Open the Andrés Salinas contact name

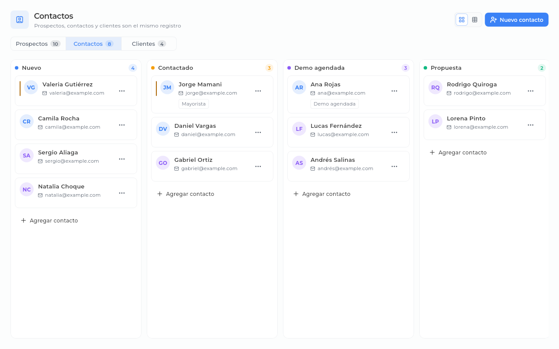pyautogui.click(x=333, y=160)
